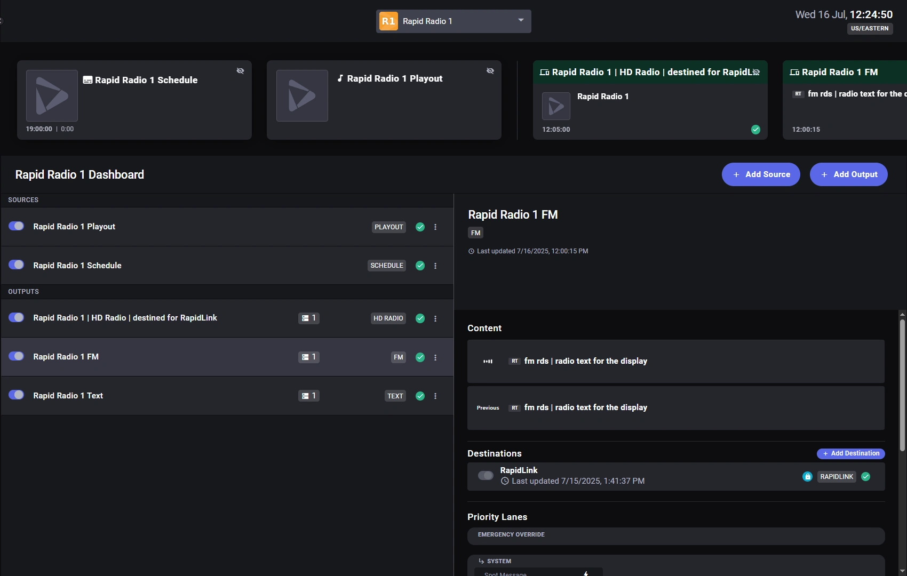Viewport: 907px width, 576px height.
Task: Click the green status check on HD Radio row
Action: coord(420,318)
